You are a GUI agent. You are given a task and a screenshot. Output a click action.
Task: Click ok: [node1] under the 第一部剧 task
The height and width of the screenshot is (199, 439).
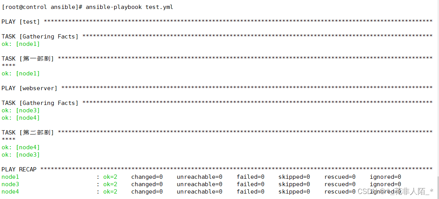[21, 73]
